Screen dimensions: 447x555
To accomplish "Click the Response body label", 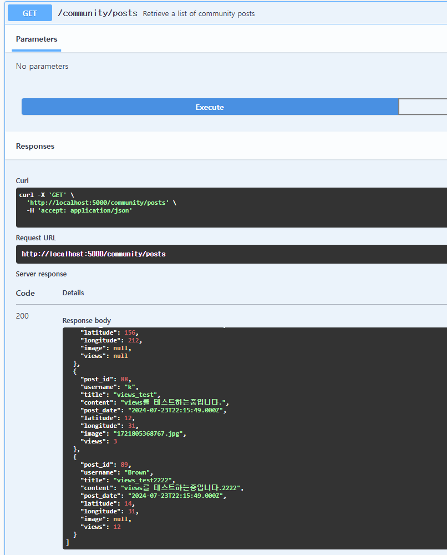I will click(87, 320).
